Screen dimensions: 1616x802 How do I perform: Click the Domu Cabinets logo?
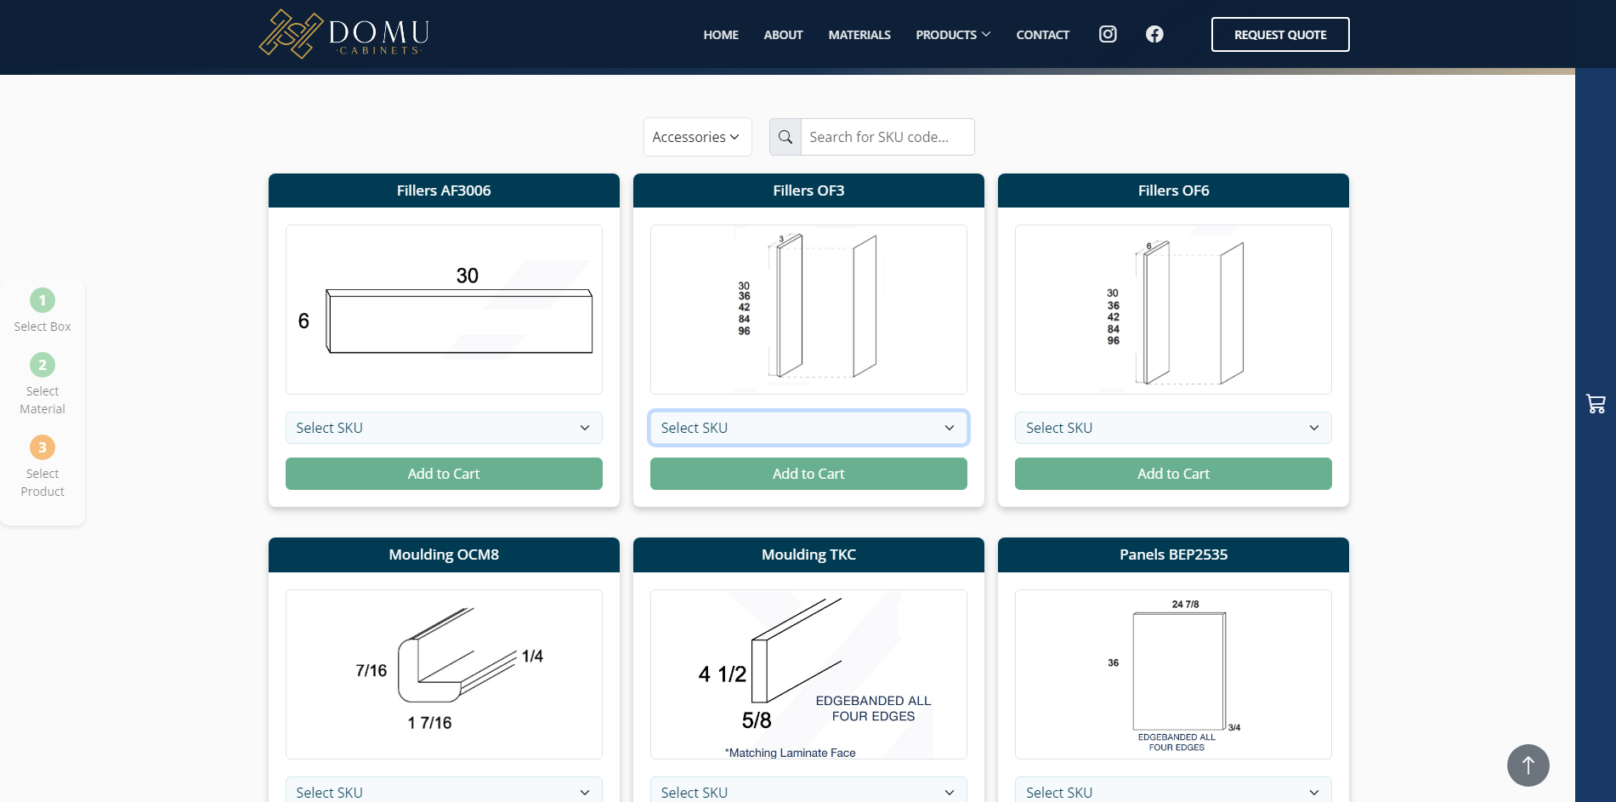point(344,34)
